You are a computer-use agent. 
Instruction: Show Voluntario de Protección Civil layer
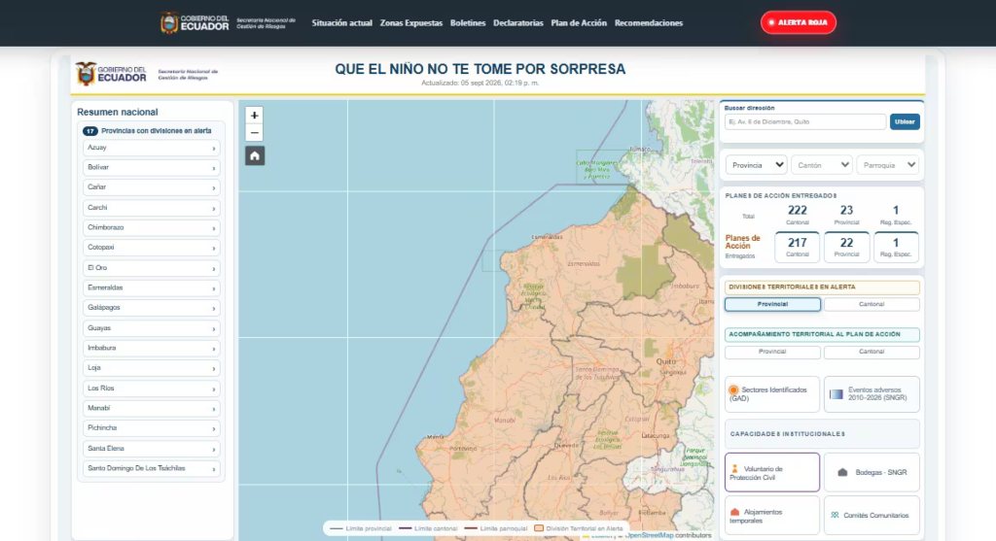tap(771, 472)
